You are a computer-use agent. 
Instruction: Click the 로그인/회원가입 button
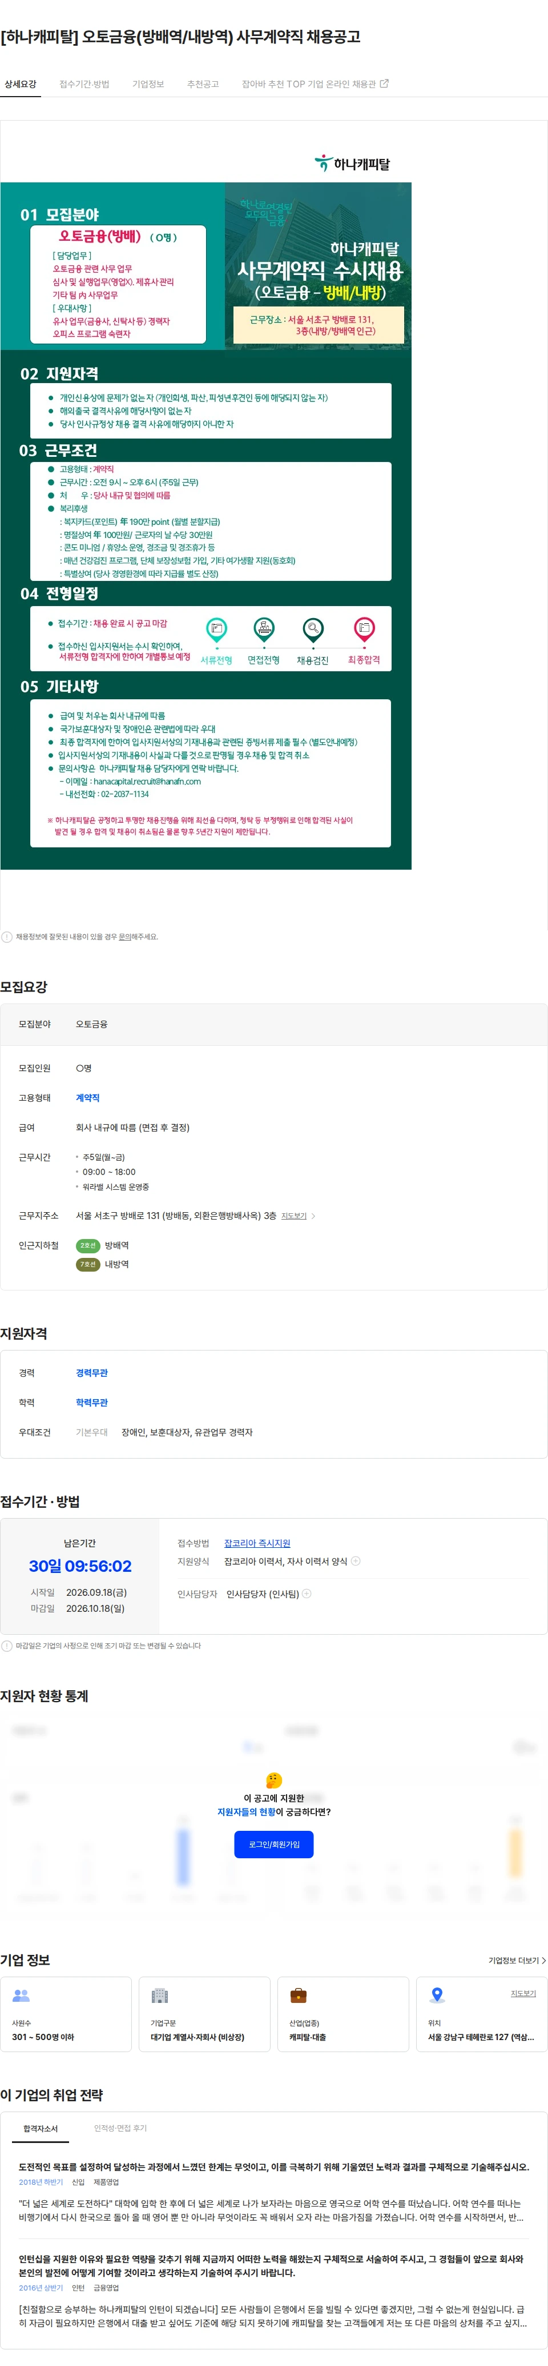[274, 1845]
